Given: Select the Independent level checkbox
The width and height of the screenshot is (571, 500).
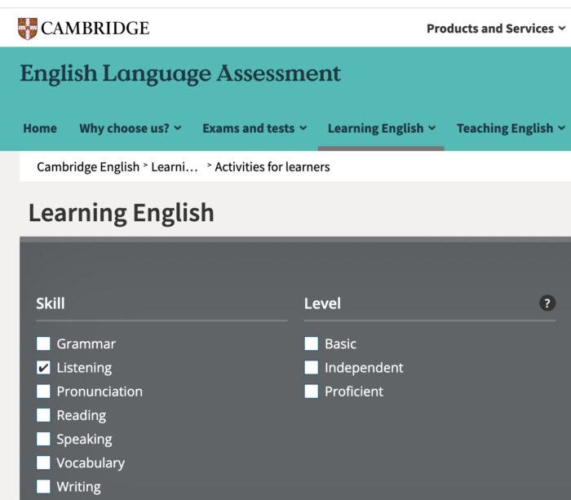Looking at the screenshot, I should pos(312,367).
